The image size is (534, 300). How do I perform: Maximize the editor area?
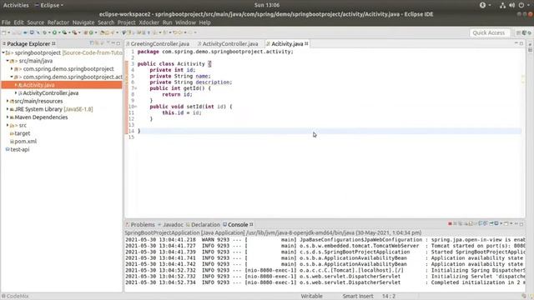(521, 43)
